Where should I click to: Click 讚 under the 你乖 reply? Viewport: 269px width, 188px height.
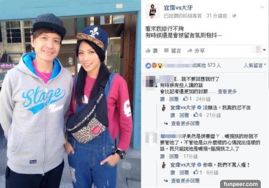(173, 173)
